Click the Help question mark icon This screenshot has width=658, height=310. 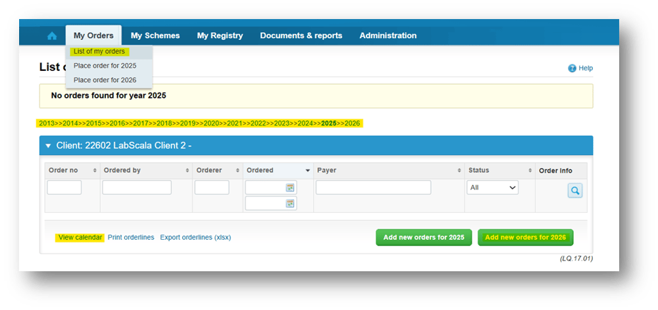572,68
